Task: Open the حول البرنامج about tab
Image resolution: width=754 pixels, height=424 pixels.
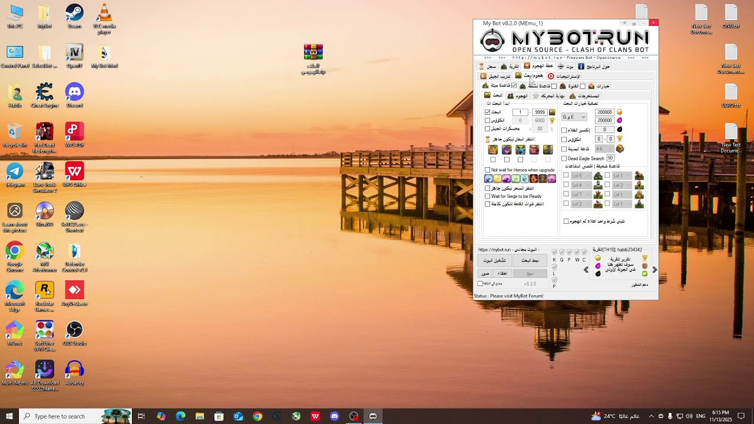Action: (594, 67)
